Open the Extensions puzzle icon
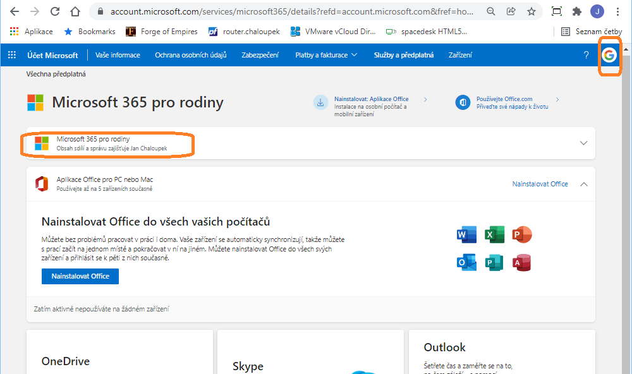Viewport: 632px width, 374px height. [x=577, y=11]
